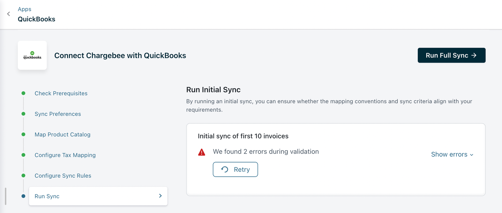Click the Run Sync blue step dot
The width and height of the screenshot is (502, 213).
23,196
